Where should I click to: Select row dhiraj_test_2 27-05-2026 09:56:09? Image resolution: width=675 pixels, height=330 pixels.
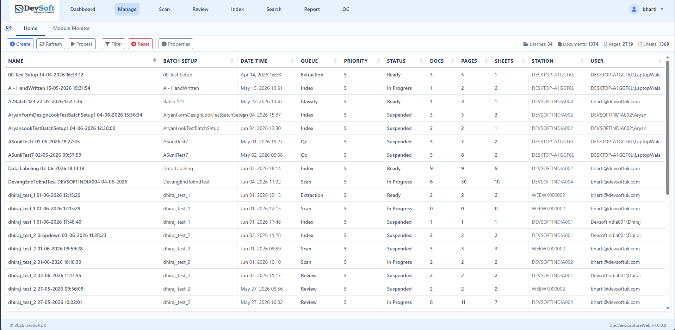pos(335,289)
